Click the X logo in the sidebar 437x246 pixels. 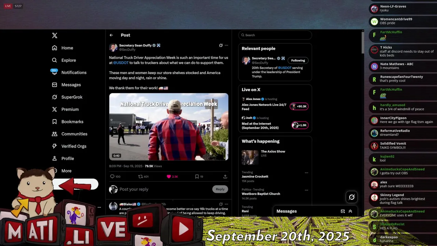click(55, 36)
